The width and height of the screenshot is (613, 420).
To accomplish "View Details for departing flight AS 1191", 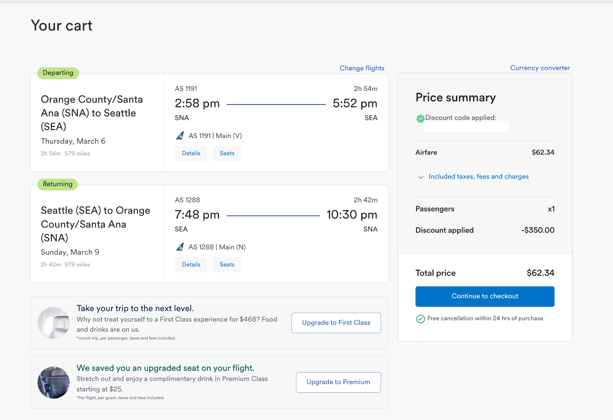I will pos(191,154).
